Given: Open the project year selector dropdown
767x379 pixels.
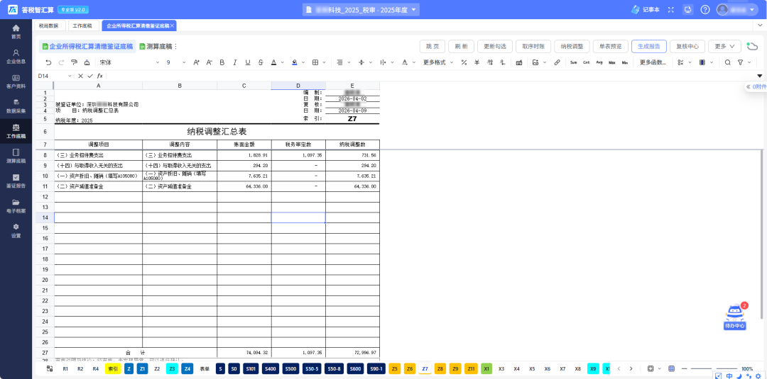Looking at the screenshot, I should [x=361, y=10].
